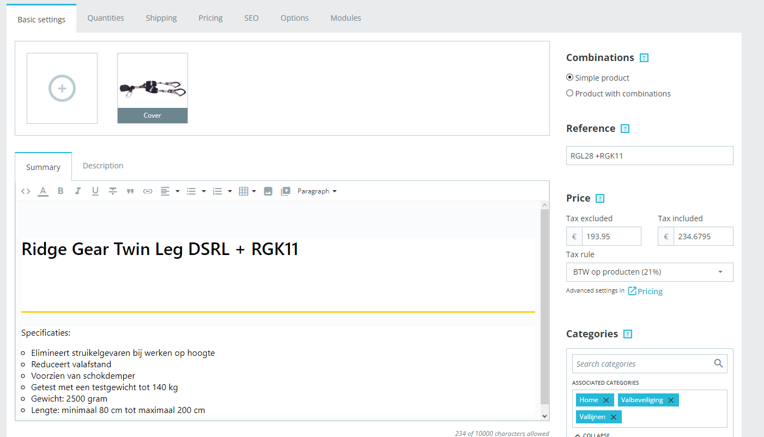Select the Summary editor tab
This screenshot has height=437, width=764.
[43, 167]
